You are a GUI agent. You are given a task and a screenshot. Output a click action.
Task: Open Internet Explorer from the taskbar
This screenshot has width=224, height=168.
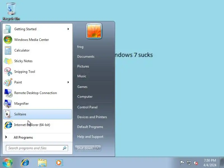(25, 163)
